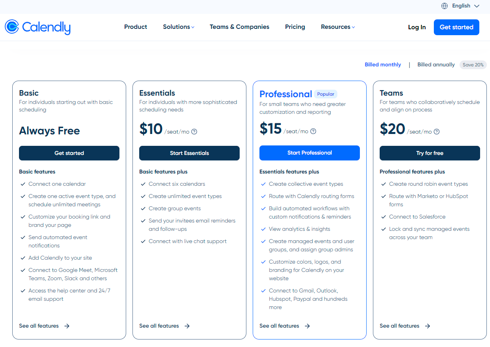Screen dimensions: 490x347
Task: Click the Calendly logo icon
Action: click(x=12, y=26)
